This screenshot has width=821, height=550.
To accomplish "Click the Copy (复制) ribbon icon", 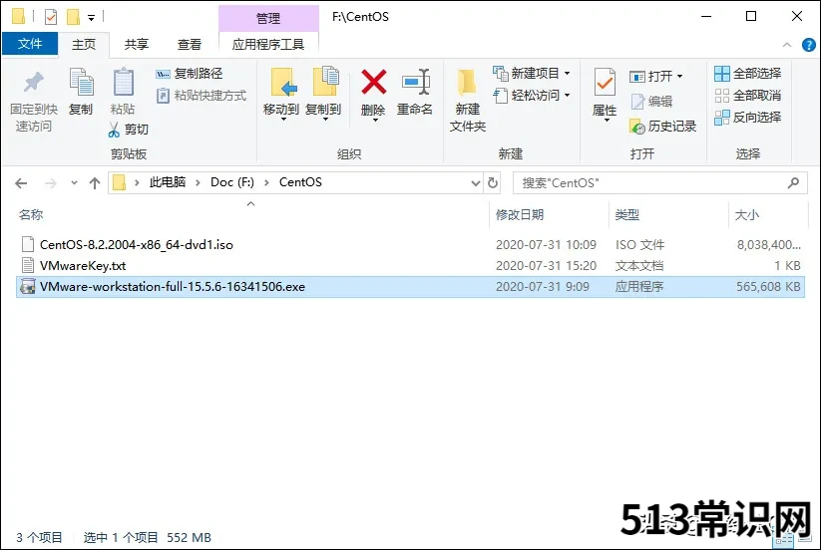I will coord(81,83).
